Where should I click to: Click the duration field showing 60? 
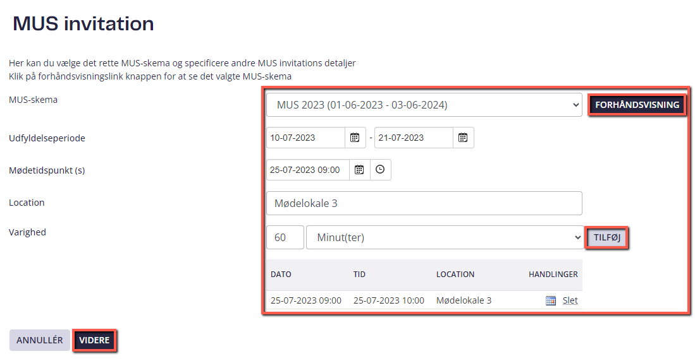click(285, 237)
